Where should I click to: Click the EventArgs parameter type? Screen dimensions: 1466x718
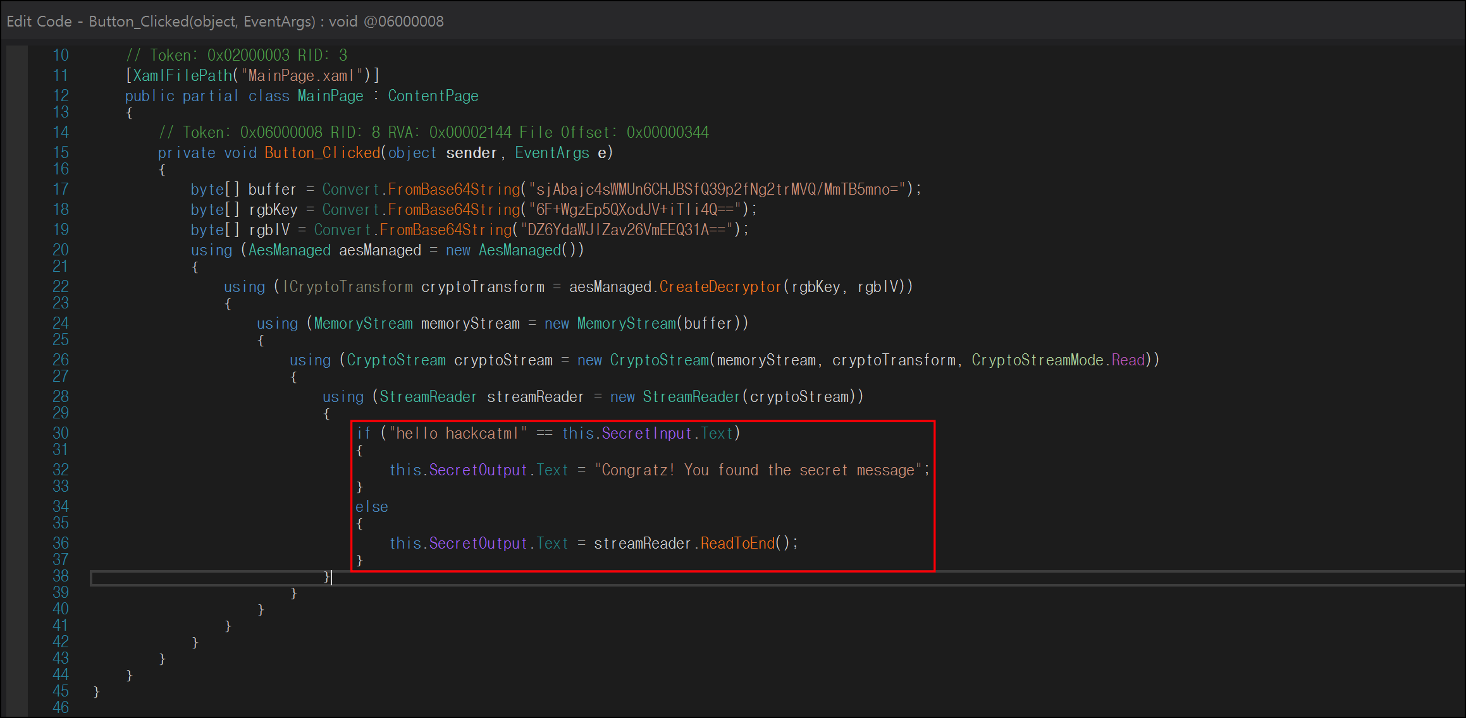pyautogui.click(x=551, y=153)
